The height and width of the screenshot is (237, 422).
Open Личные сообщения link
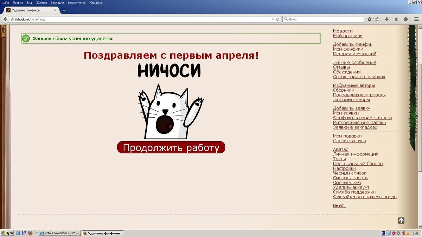click(354, 62)
